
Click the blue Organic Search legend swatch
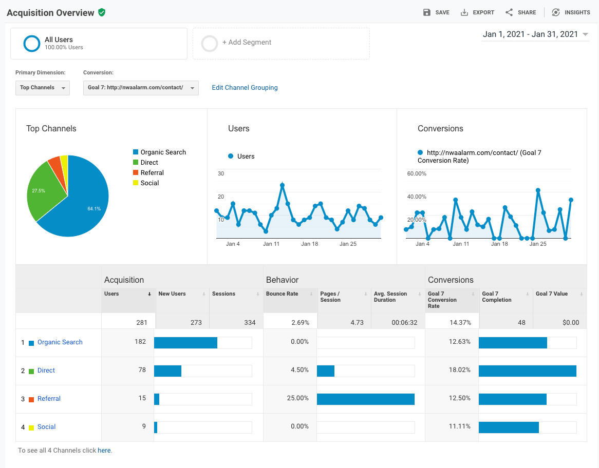(x=136, y=152)
